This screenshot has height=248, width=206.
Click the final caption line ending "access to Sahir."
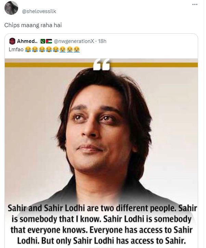click(x=101, y=240)
